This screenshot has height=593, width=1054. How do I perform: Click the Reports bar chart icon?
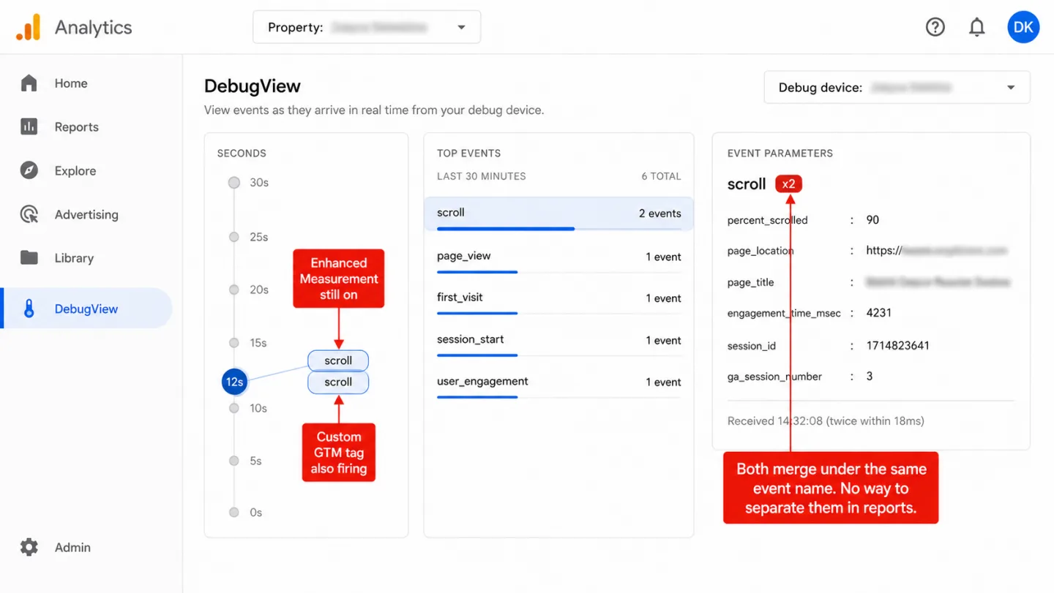point(29,126)
